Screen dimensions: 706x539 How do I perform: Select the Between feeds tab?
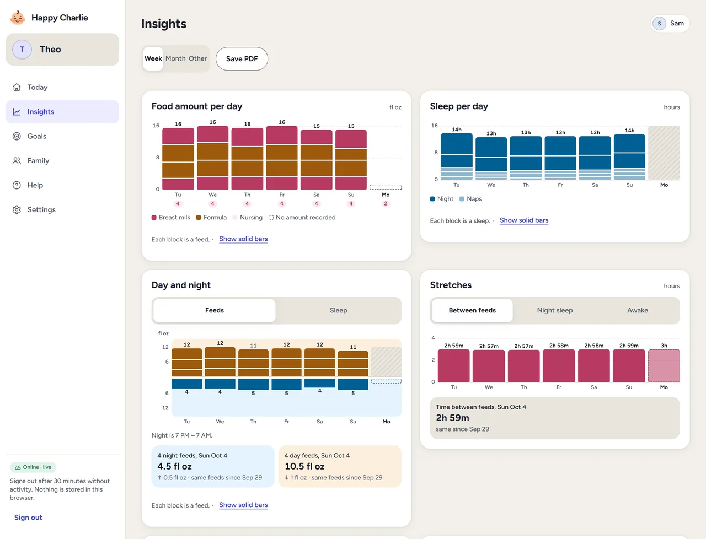pos(472,311)
